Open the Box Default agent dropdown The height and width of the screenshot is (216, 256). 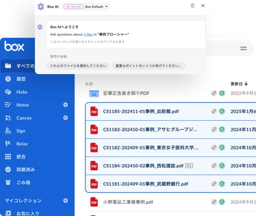point(96,7)
